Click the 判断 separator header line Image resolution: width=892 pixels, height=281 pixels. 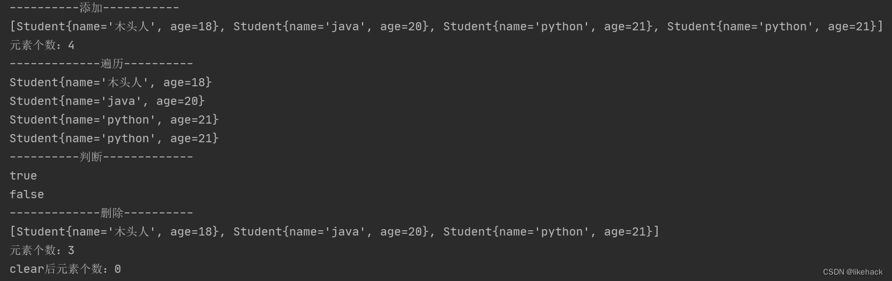pos(101,157)
